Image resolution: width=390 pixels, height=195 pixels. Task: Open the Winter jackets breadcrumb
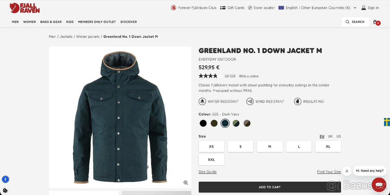tap(88, 37)
